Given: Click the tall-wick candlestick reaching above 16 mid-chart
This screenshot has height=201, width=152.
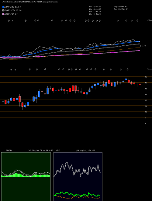Looking at the screenshot, I should (x=70, y=85).
